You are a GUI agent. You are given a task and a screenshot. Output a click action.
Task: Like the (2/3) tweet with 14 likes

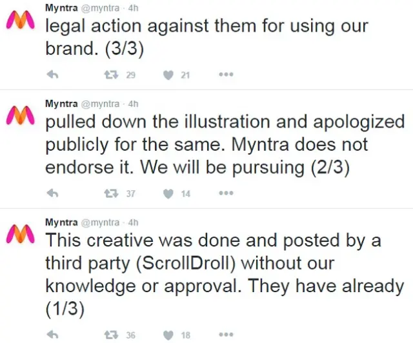click(x=169, y=193)
